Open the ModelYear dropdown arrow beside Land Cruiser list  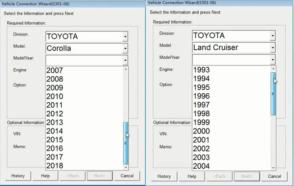273,60
